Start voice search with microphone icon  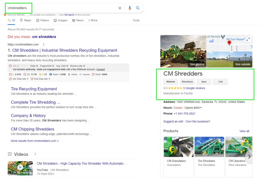point(130,8)
